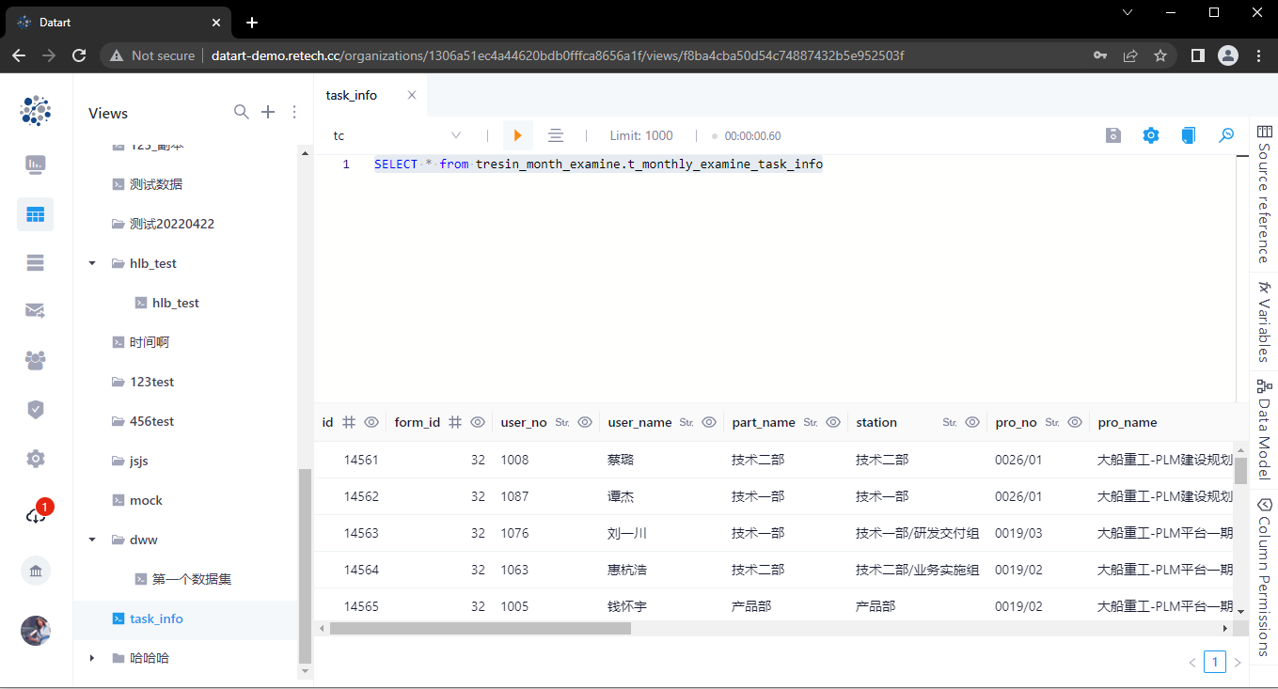Run the SQL query with the play button
1278x689 pixels.
point(517,135)
